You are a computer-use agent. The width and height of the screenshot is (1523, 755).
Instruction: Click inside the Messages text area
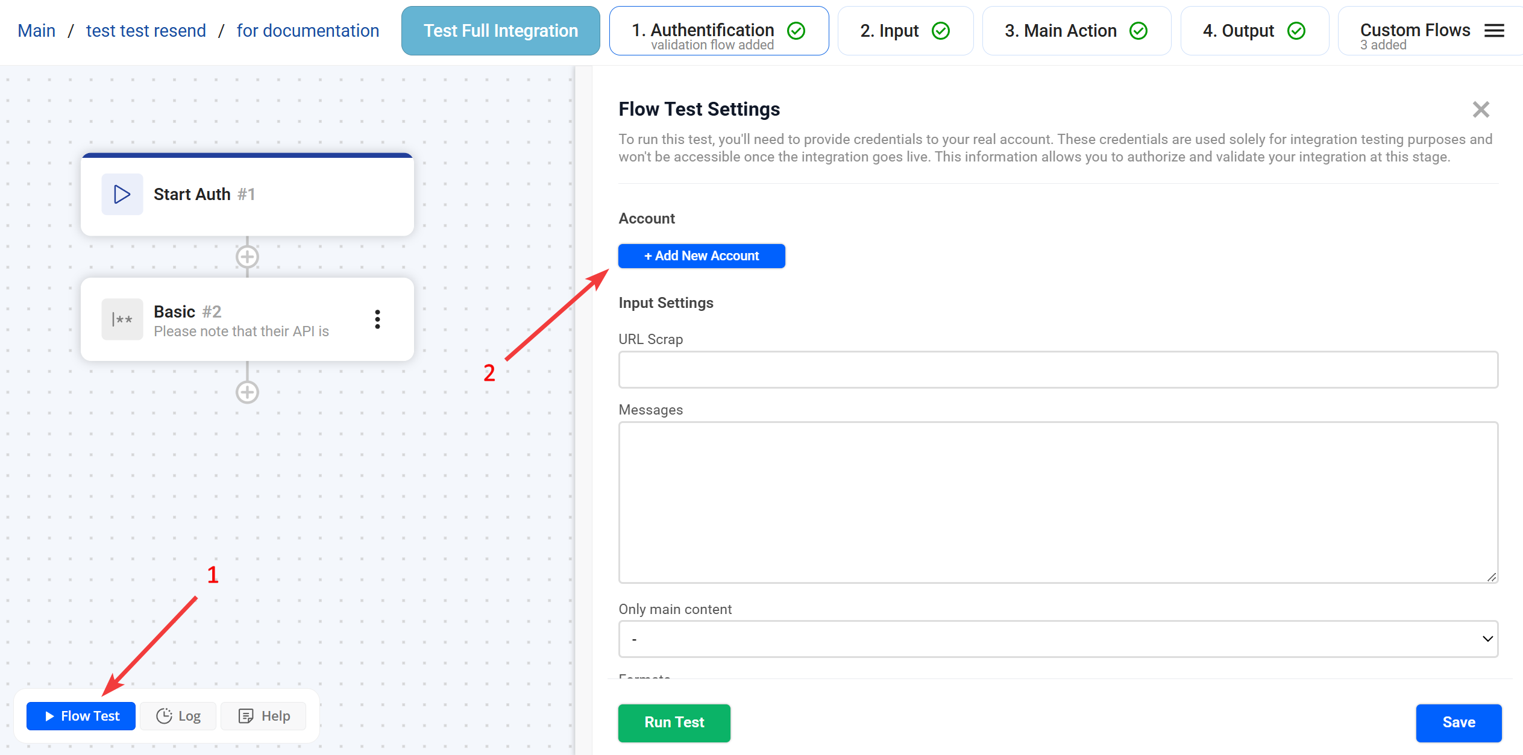click(x=1058, y=502)
